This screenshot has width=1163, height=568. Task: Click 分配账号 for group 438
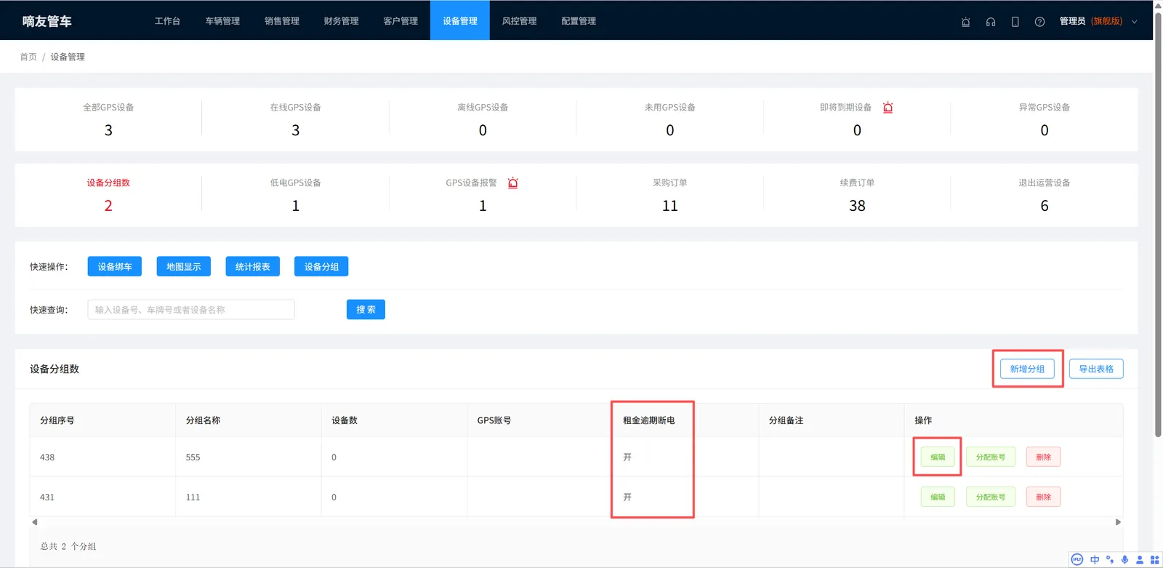point(991,457)
